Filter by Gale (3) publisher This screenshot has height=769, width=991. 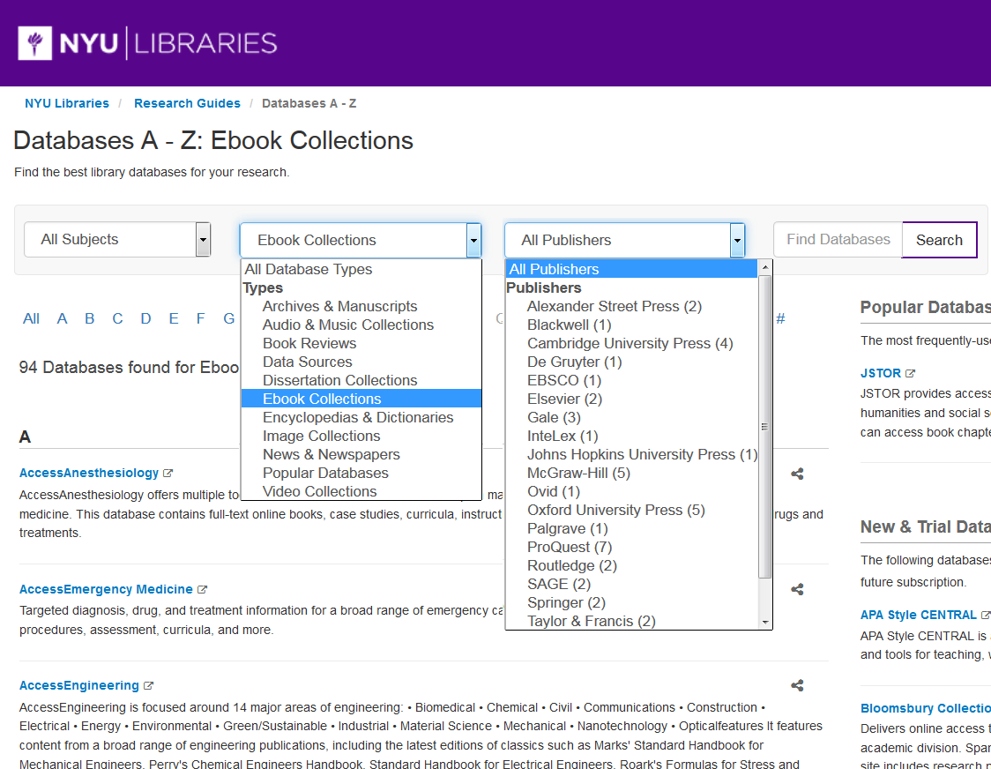tap(631, 417)
